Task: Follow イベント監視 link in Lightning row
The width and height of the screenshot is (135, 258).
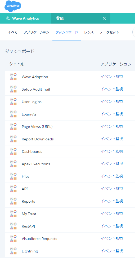Action: 112,251
